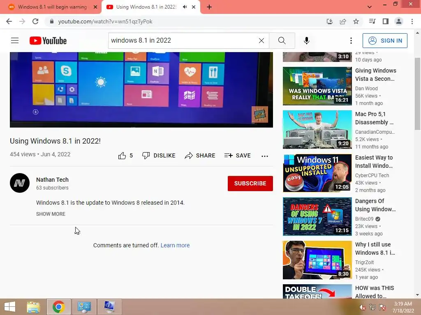Click the red SUBSCRIBE button
The height and width of the screenshot is (315, 421).
tap(250, 183)
